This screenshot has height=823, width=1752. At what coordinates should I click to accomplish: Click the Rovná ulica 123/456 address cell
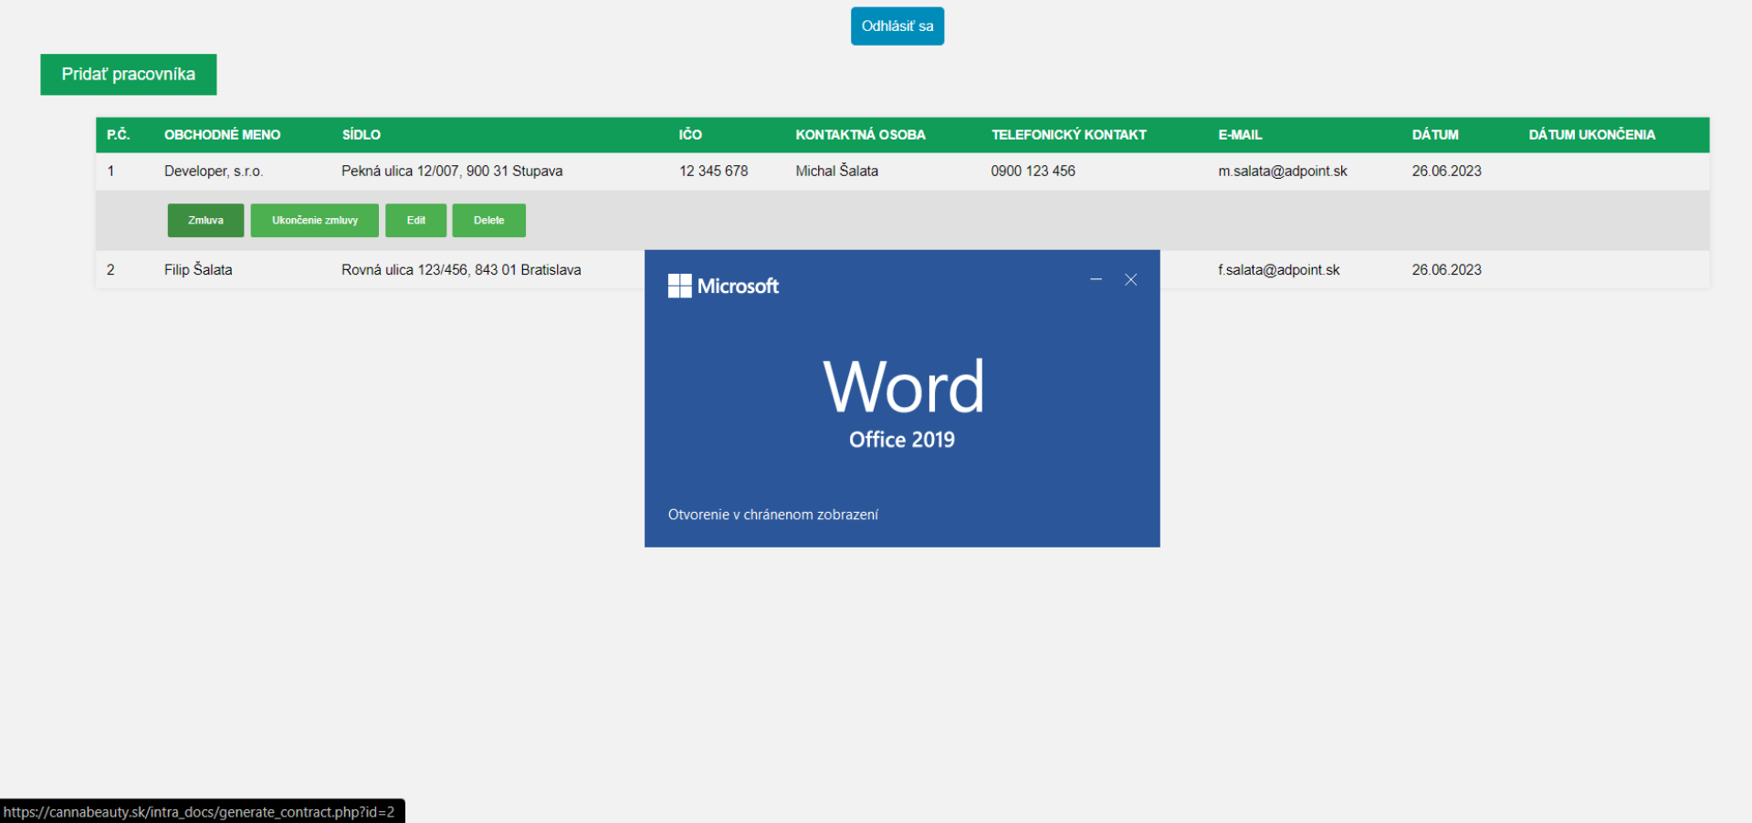[461, 269]
